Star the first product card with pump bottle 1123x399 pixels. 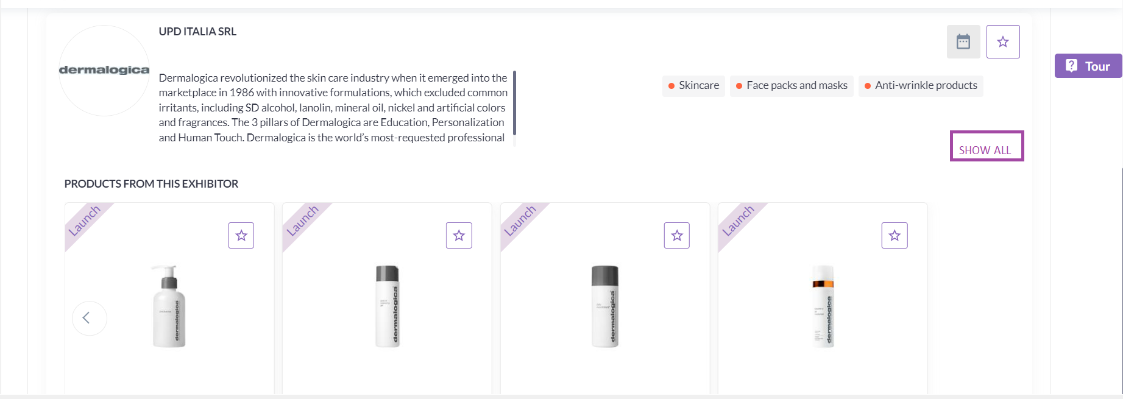coord(241,236)
